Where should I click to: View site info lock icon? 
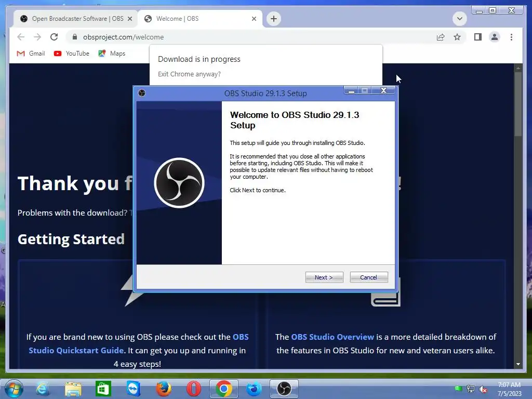pyautogui.click(x=75, y=37)
